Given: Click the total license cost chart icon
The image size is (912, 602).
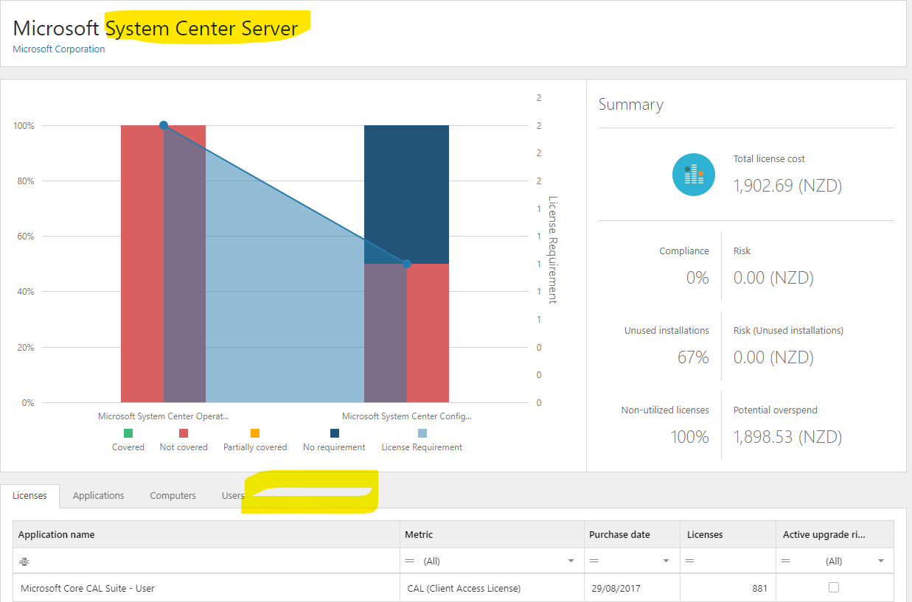Looking at the screenshot, I should pyautogui.click(x=693, y=175).
